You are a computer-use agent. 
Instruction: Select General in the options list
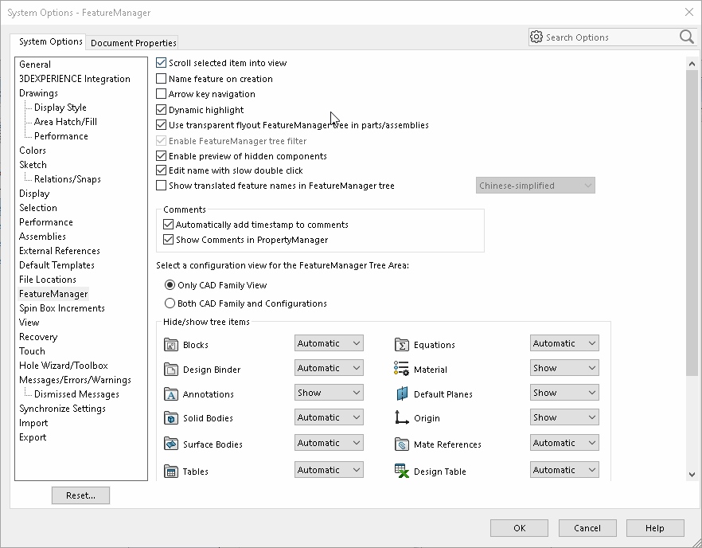pyautogui.click(x=35, y=65)
